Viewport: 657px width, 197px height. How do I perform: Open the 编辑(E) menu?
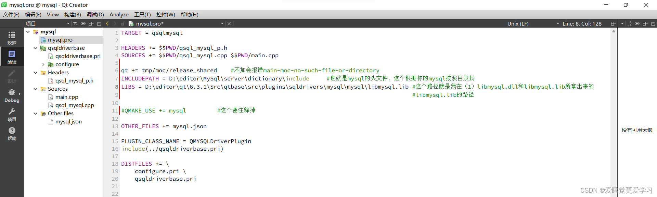tap(33, 14)
